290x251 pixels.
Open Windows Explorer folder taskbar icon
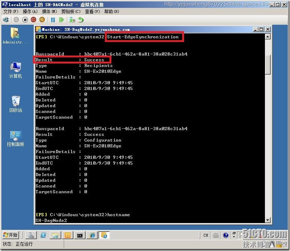(x=55, y=235)
